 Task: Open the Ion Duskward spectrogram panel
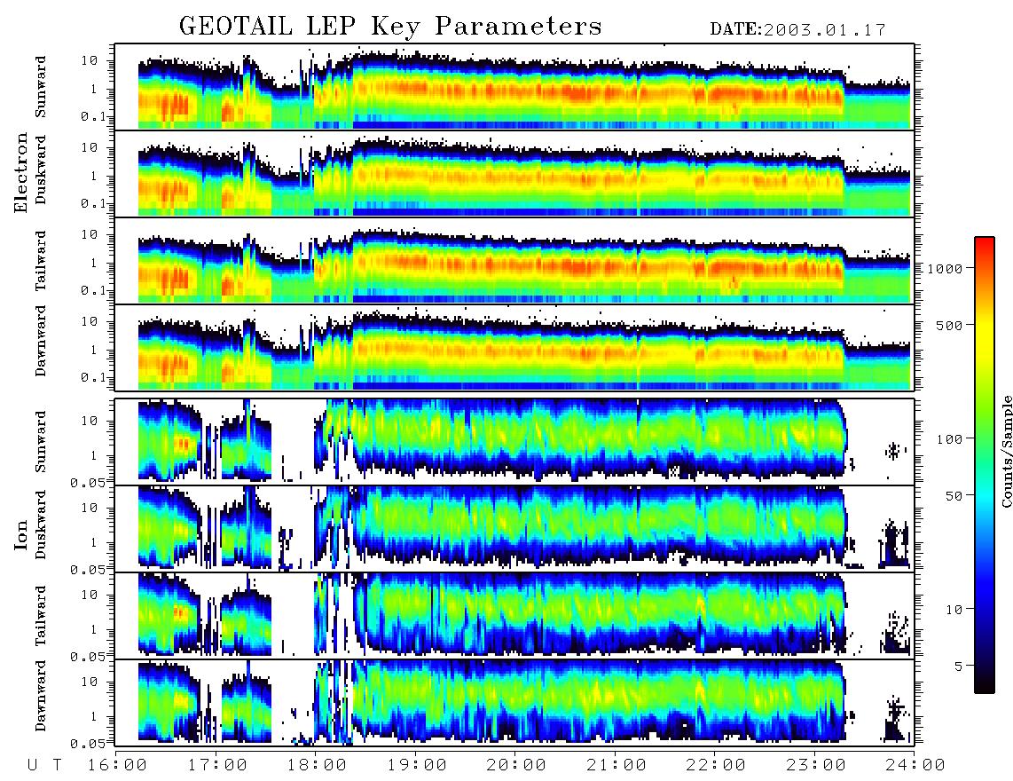tap(514, 528)
